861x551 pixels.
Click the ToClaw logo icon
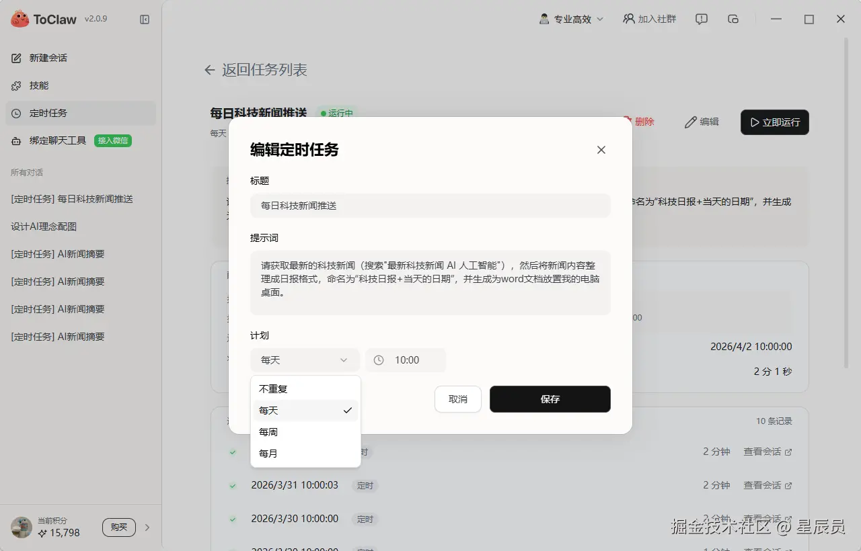click(20, 19)
